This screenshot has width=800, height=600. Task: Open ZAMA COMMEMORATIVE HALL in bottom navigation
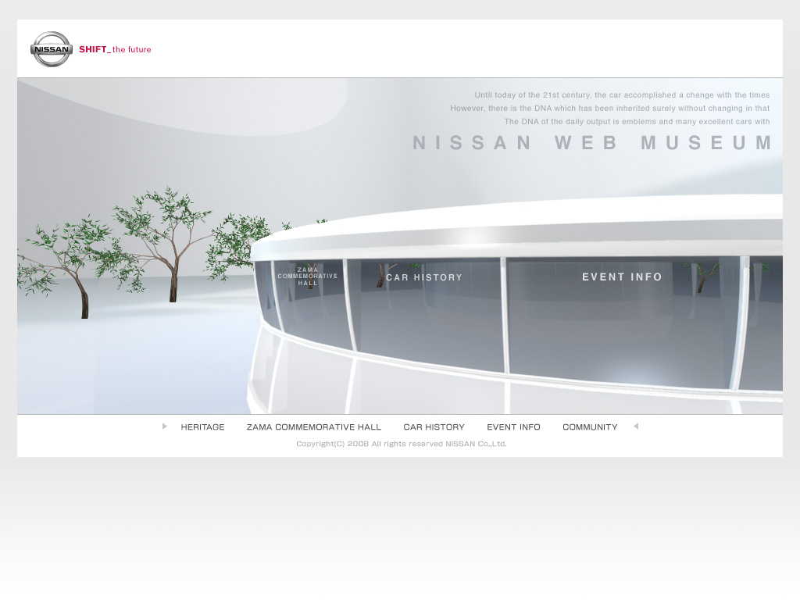point(314,427)
